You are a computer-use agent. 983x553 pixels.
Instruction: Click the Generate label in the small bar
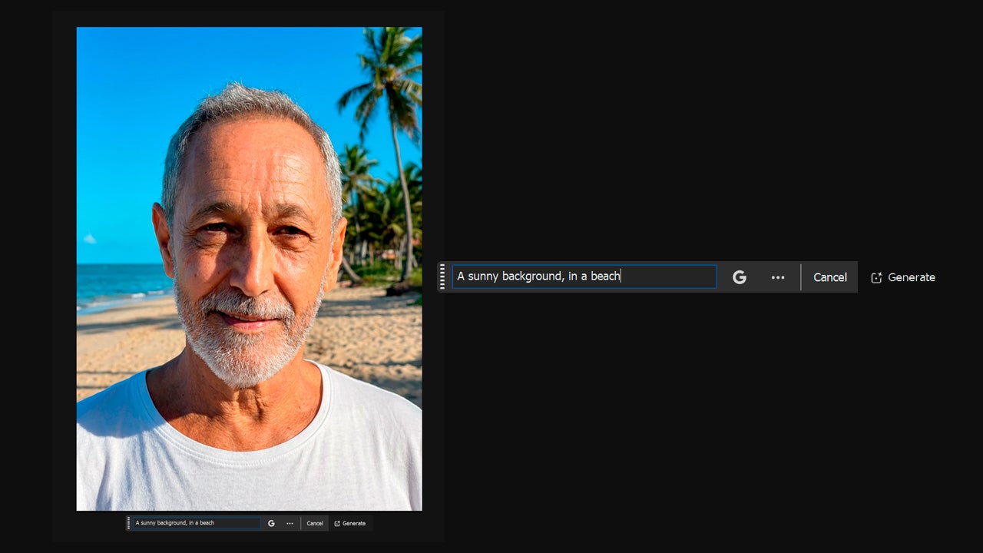[355, 523]
